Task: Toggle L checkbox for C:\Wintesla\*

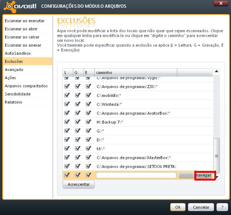Action: (67, 104)
